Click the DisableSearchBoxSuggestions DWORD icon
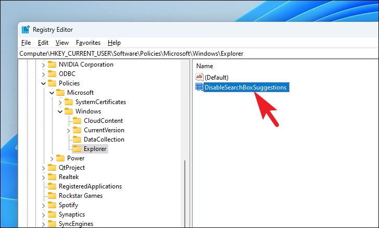 tap(199, 87)
